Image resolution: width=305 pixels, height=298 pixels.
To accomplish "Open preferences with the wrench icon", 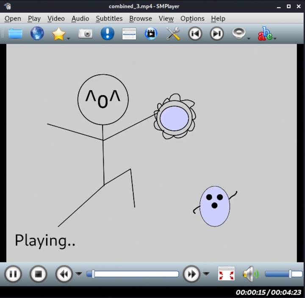I will [173, 34].
